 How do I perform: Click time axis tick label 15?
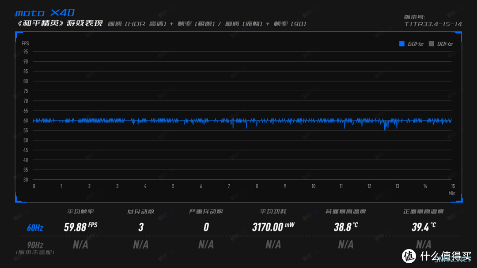tap(453, 186)
